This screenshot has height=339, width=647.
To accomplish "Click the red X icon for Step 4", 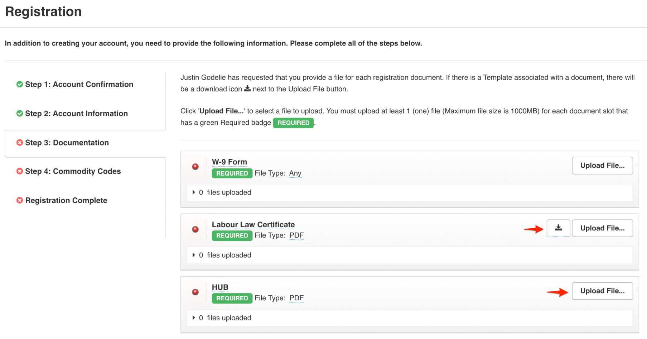I will pos(20,171).
